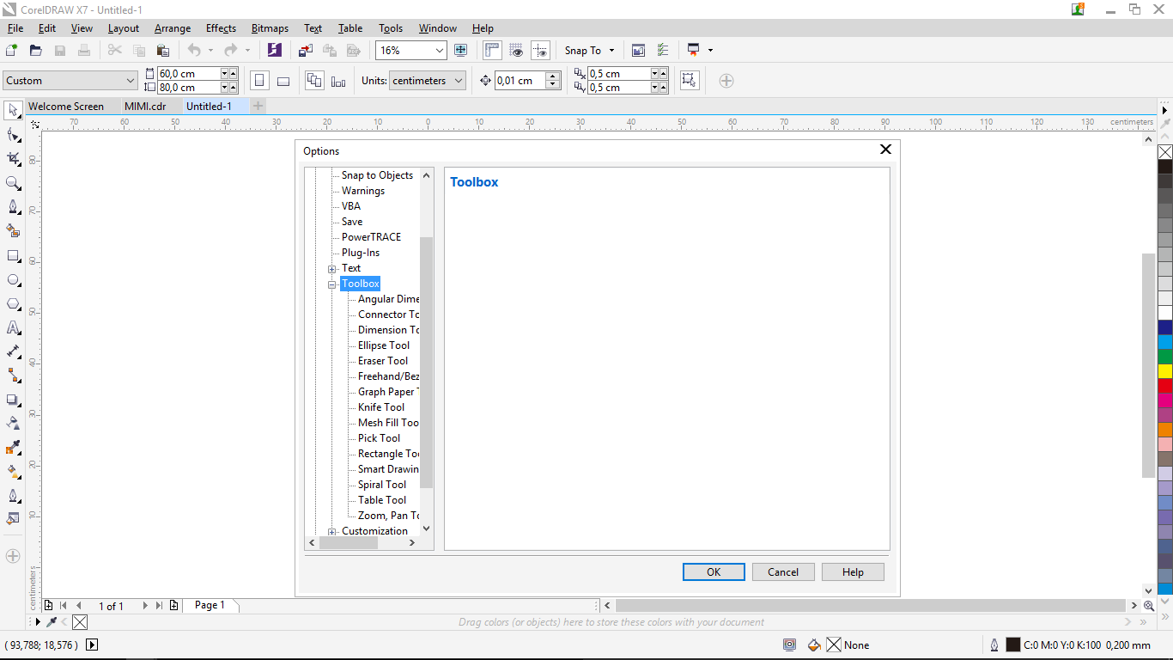Toggle Show Guidelines button
Viewport: 1173px width, 660px height.
point(540,51)
